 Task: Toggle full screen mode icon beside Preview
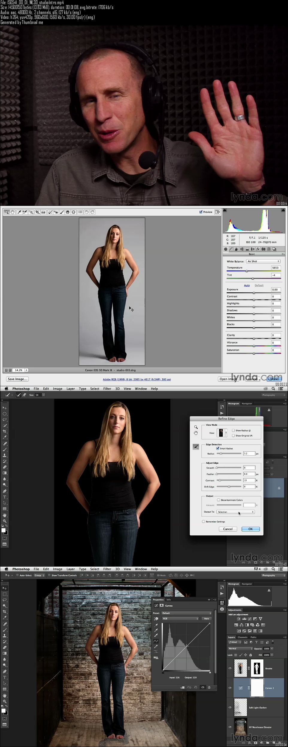pos(217,212)
